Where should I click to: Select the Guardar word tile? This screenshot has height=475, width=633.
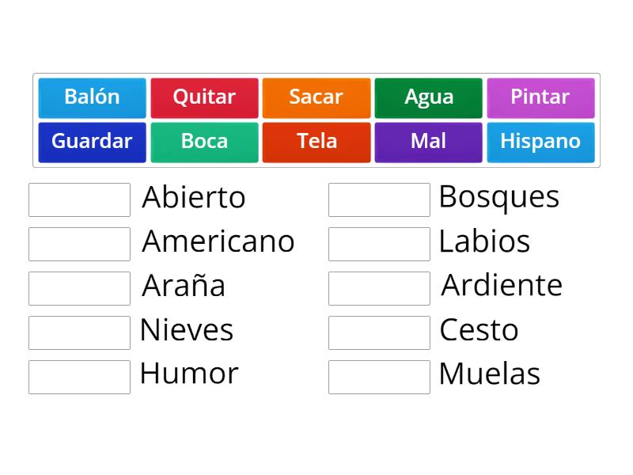pyautogui.click(x=92, y=142)
